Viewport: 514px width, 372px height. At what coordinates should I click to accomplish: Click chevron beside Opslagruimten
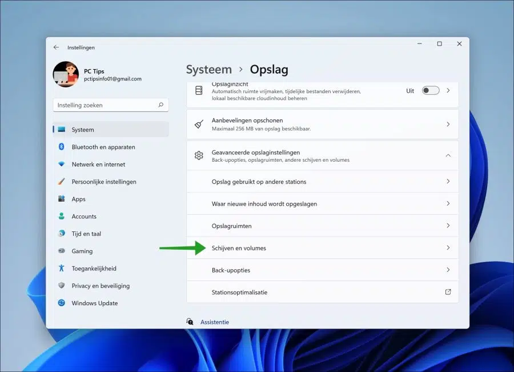coord(448,226)
